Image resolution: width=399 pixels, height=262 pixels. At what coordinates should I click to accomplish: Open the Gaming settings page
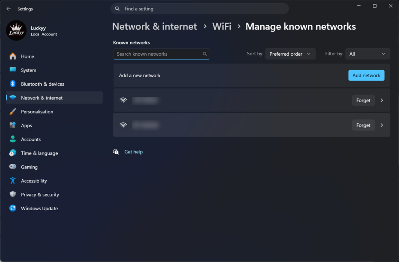coord(54,167)
